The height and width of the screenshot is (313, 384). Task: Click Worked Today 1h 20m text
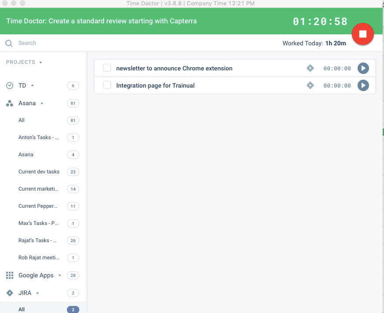(x=314, y=43)
